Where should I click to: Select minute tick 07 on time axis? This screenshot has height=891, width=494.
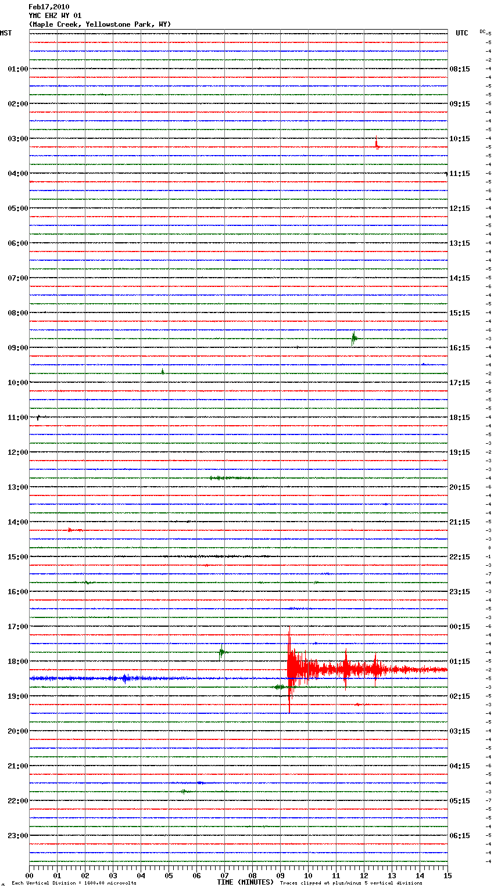(x=224, y=875)
